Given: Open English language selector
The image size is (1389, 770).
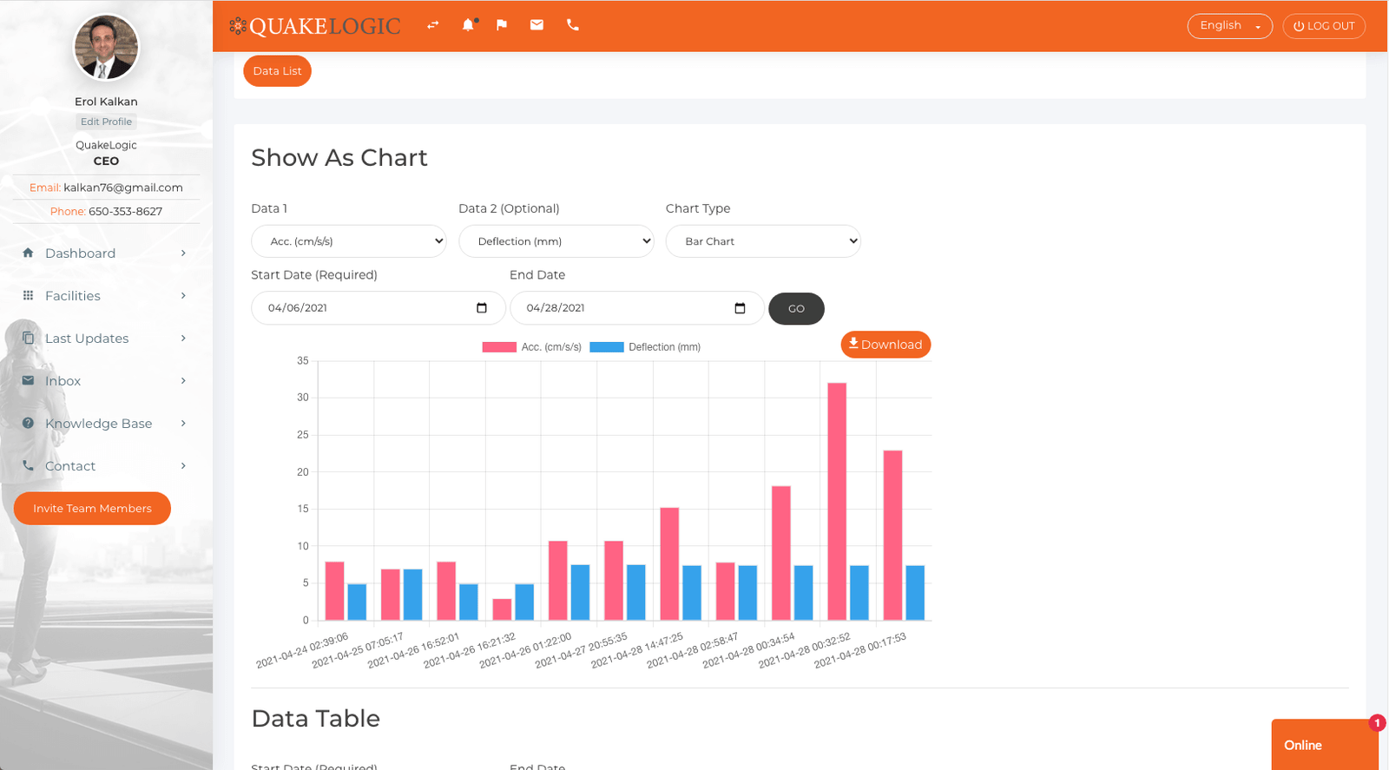Looking at the screenshot, I should [x=1228, y=26].
